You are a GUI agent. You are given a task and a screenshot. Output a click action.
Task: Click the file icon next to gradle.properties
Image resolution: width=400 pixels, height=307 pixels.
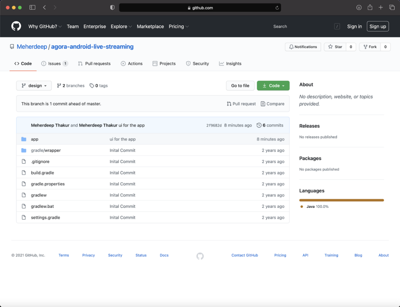point(24,184)
